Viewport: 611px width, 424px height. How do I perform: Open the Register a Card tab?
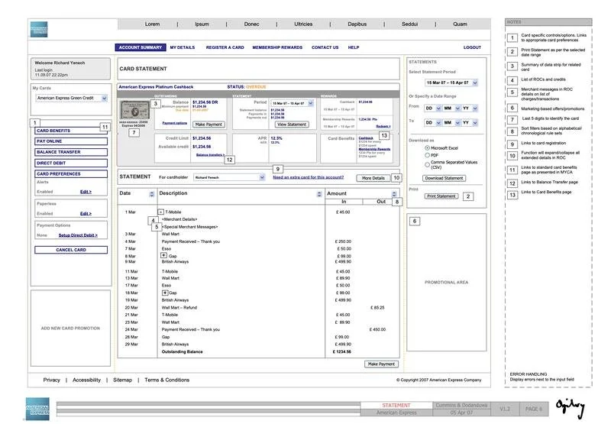tap(225, 47)
